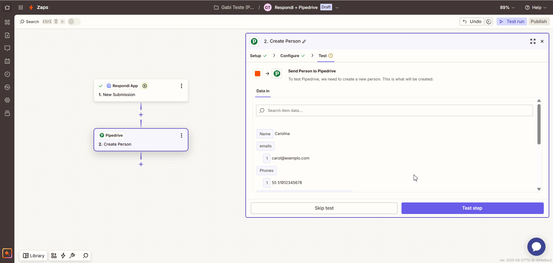The width and height of the screenshot is (553, 263).
Task: Open the Gabi Teste folder breadcrumb
Action: (234, 7)
